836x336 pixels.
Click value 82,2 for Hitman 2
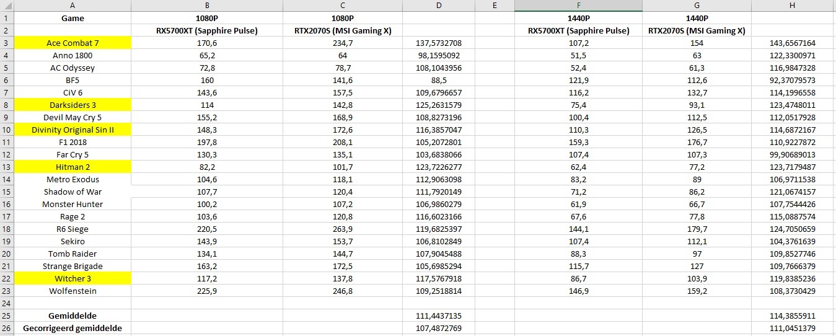pos(206,167)
